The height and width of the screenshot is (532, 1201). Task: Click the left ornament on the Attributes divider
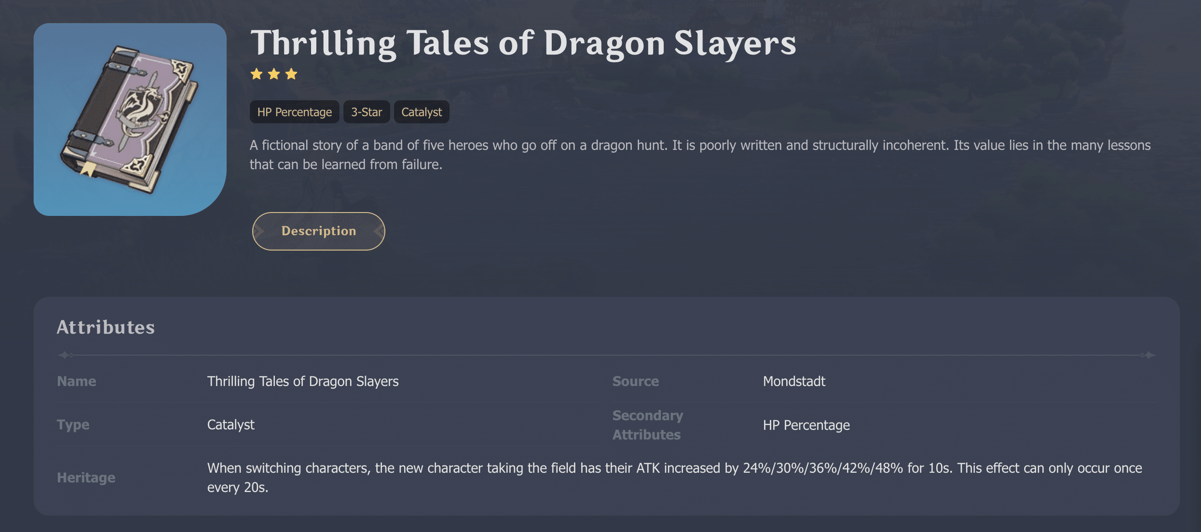(x=65, y=355)
